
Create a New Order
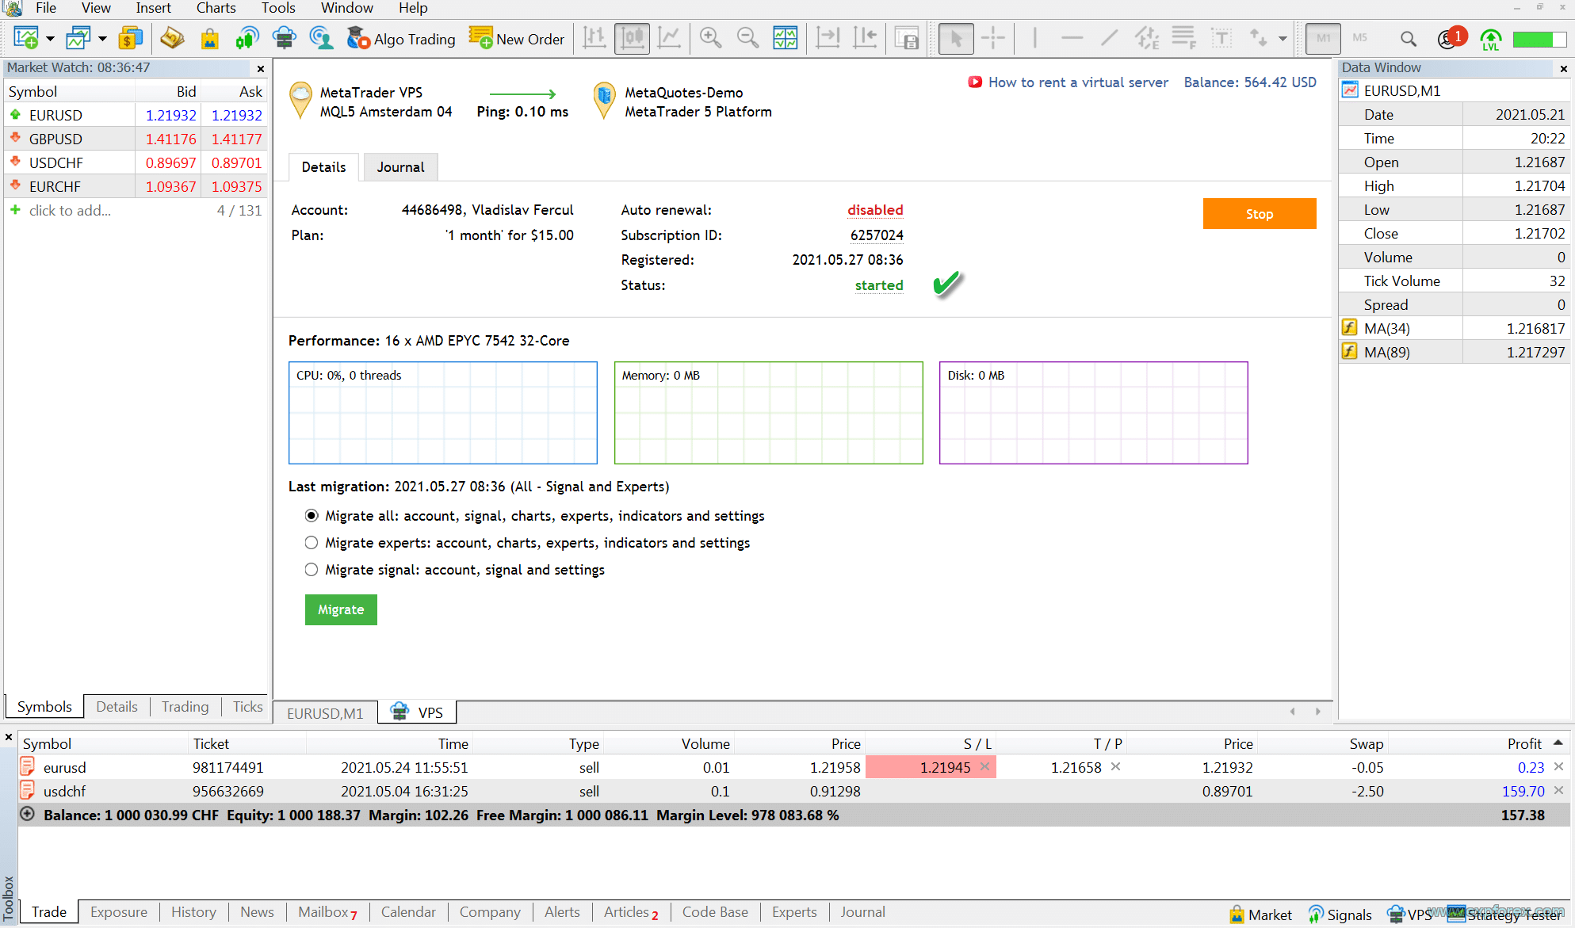(x=517, y=38)
